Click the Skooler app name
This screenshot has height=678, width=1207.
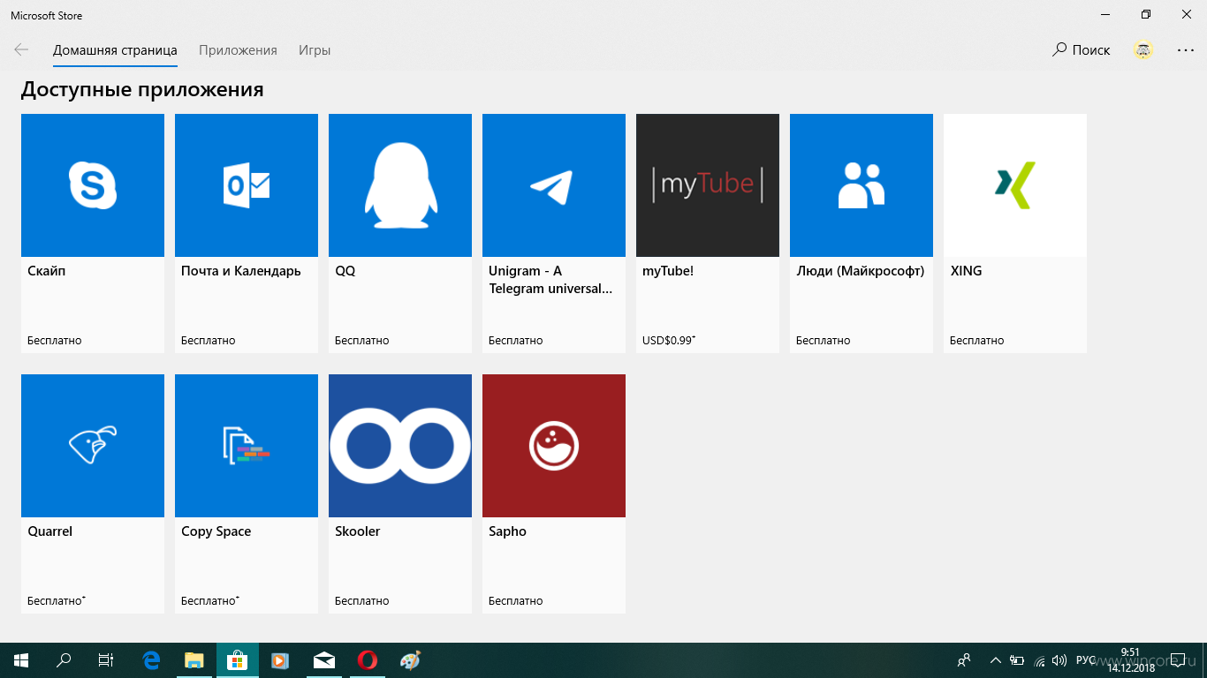click(358, 531)
